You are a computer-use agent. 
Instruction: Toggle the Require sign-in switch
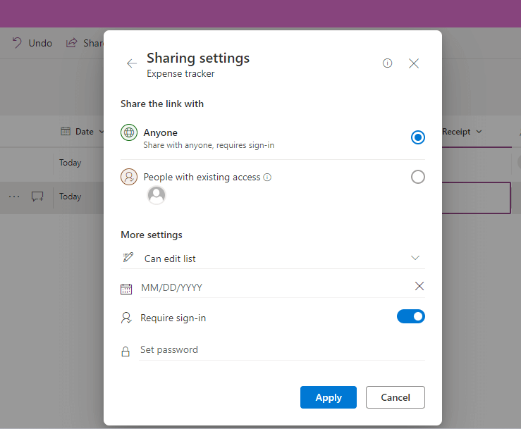(x=411, y=317)
